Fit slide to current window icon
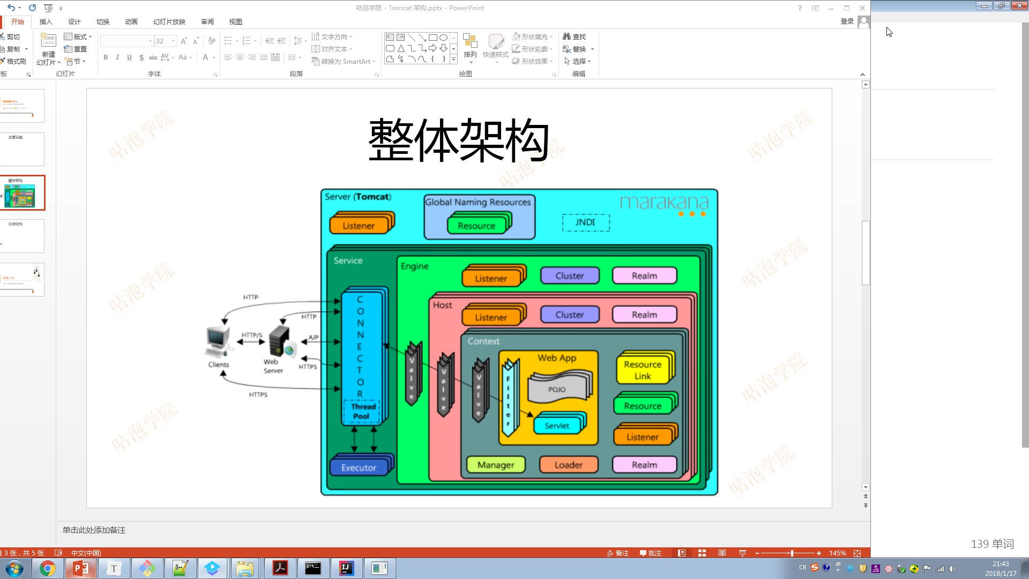Viewport: 1029px width, 579px height. click(857, 553)
